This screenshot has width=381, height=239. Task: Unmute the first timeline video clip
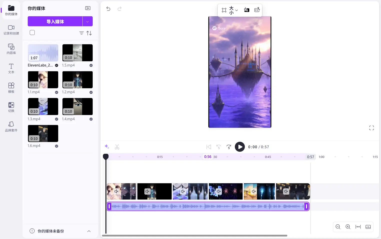point(116,191)
